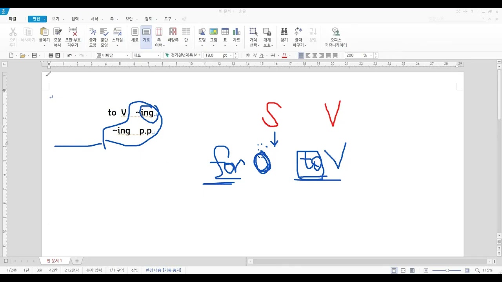Open the font color dropdown arrow
Screen dimensions: 502x282
[x=290, y=55]
